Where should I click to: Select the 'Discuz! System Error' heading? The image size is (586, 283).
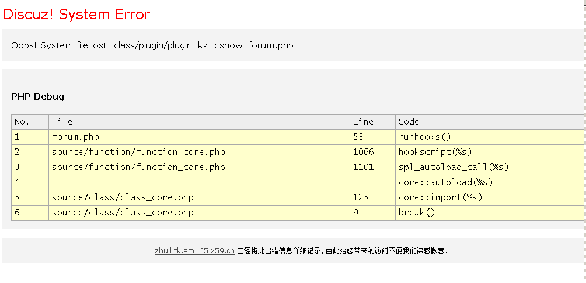coord(76,14)
